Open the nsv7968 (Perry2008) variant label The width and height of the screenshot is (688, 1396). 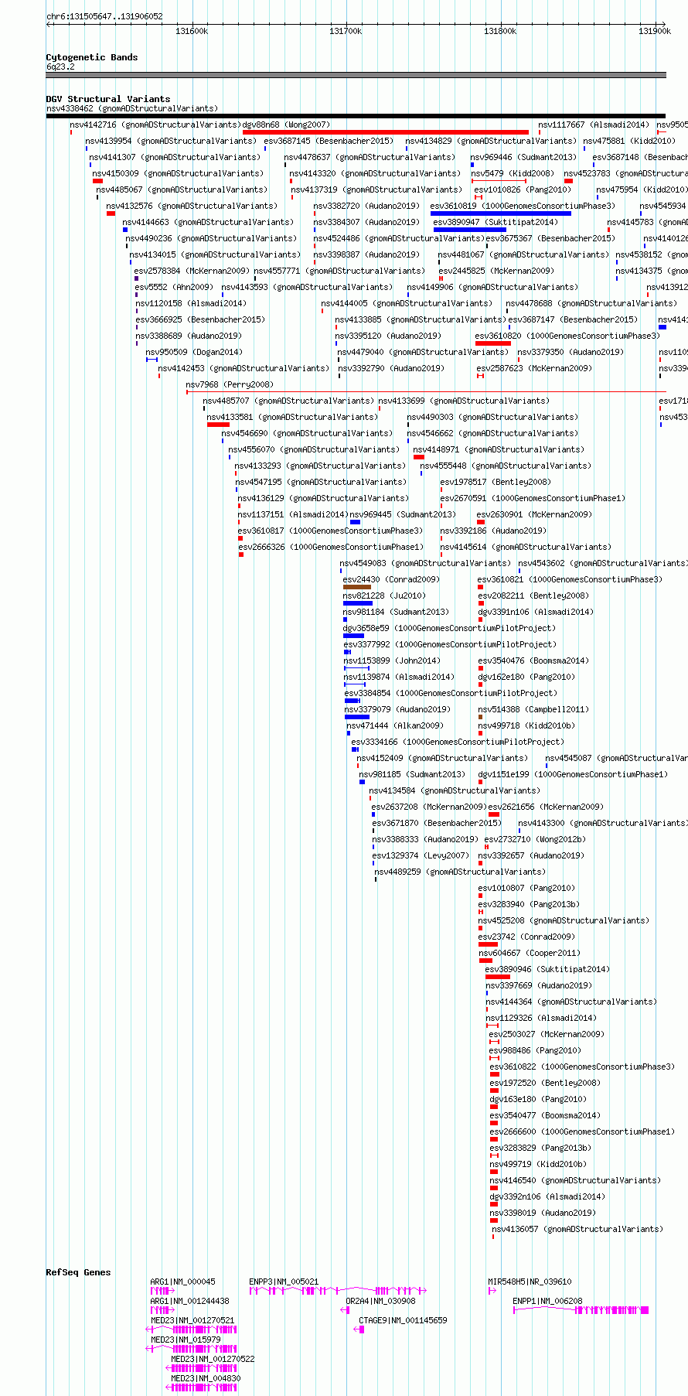[x=230, y=384]
